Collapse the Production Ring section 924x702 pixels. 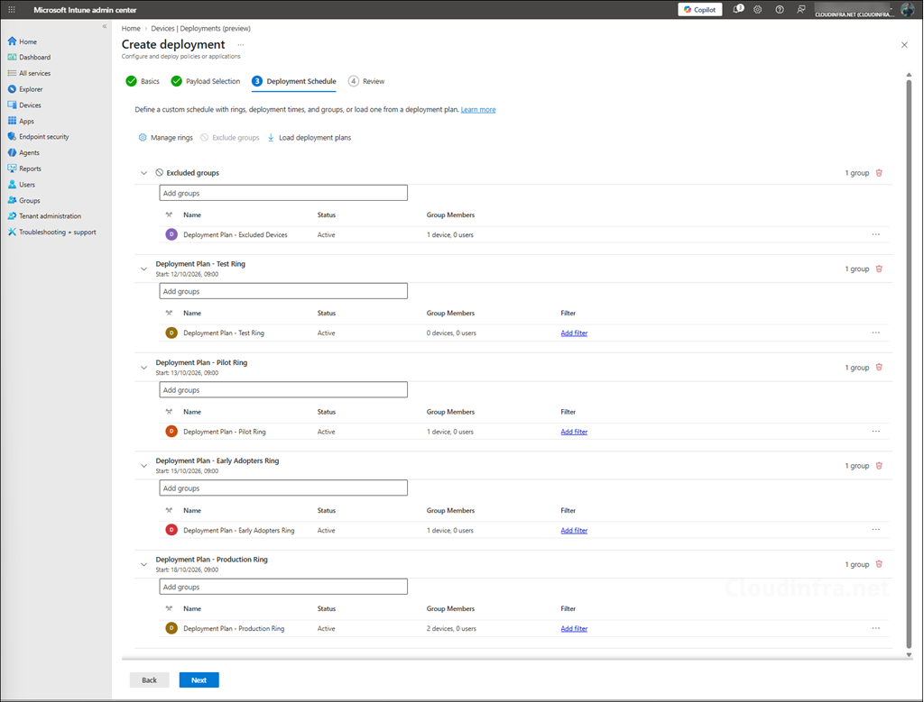tap(143, 564)
